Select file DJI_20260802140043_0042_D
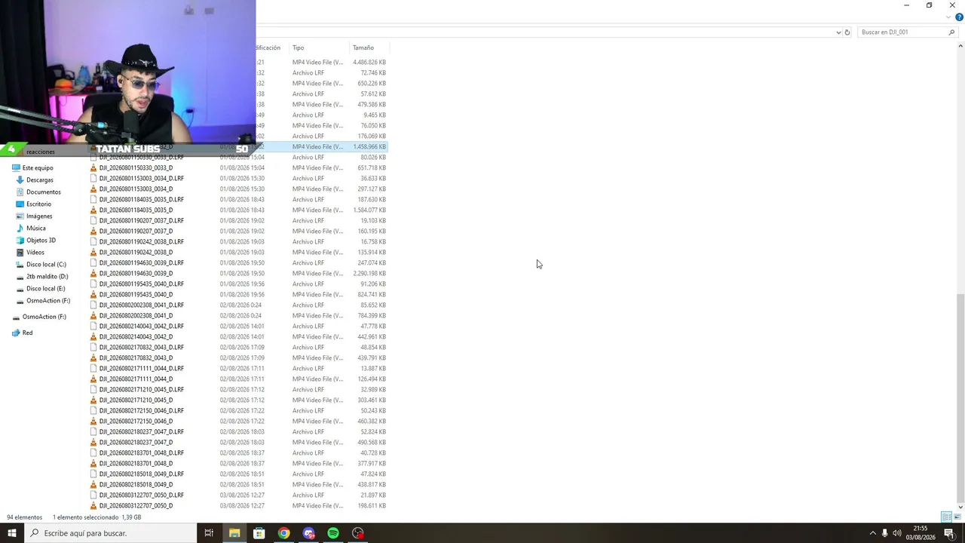Image resolution: width=965 pixels, height=543 pixels. tap(136, 337)
